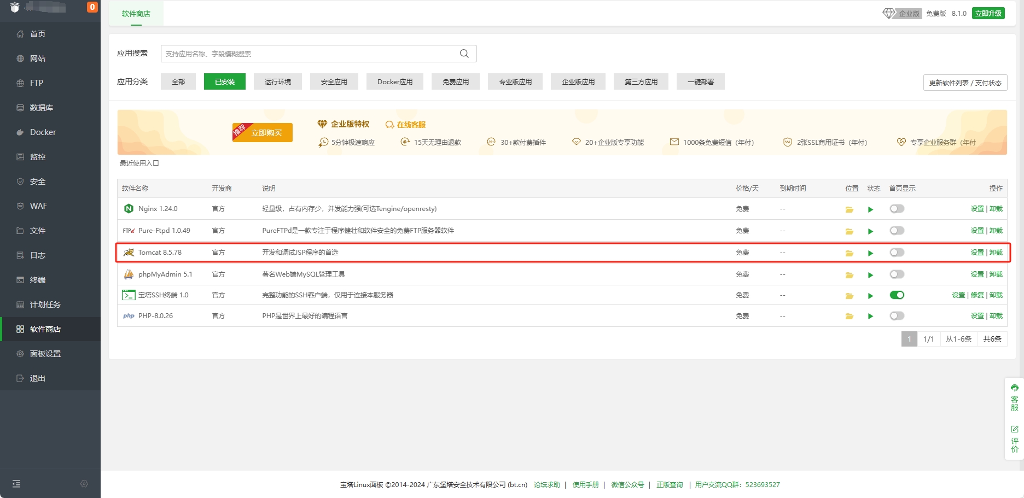Click 立即购买 banner button
Image resolution: width=1024 pixels, height=498 pixels.
tap(263, 132)
